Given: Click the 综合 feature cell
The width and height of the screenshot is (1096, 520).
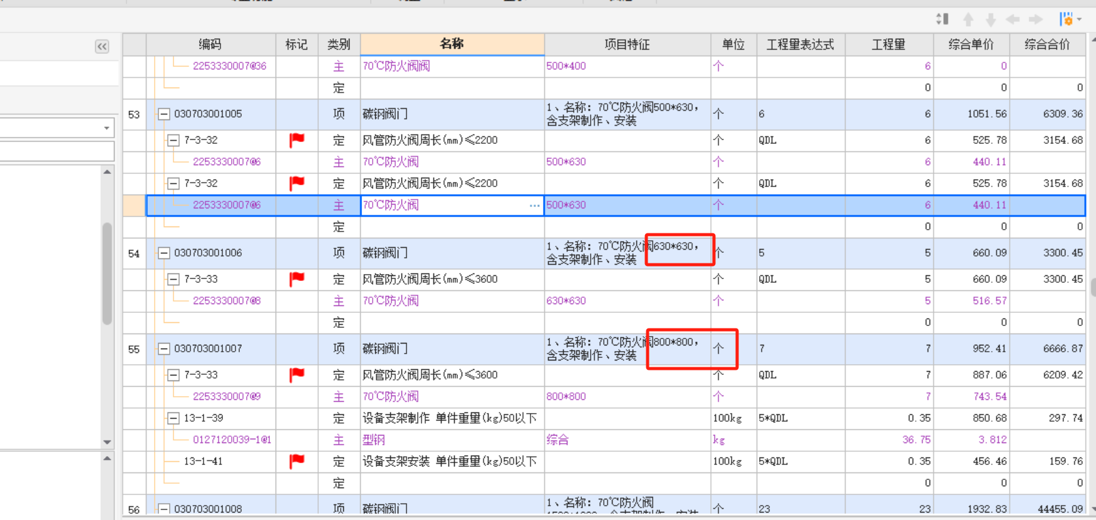Looking at the screenshot, I should pyautogui.click(x=628, y=440).
